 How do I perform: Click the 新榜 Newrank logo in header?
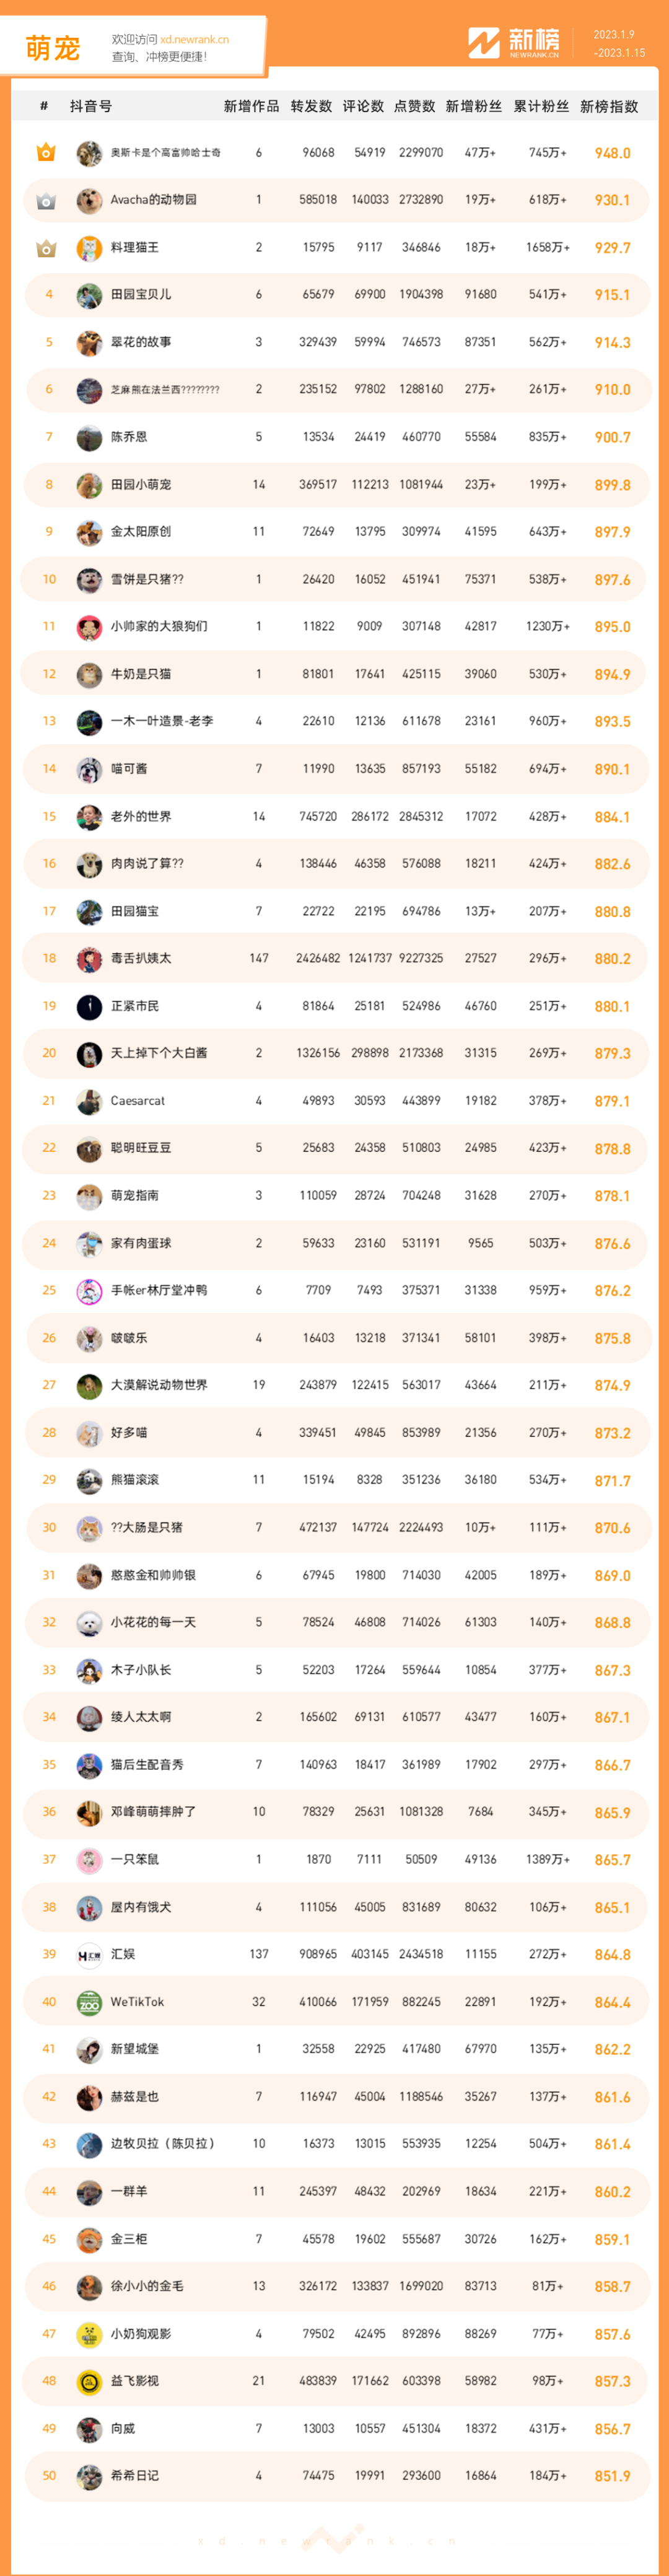point(514,43)
